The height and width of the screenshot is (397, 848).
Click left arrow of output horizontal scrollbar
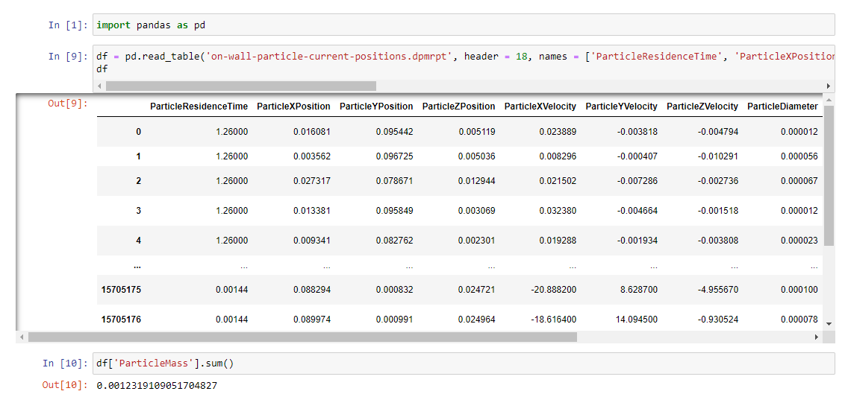point(22,337)
